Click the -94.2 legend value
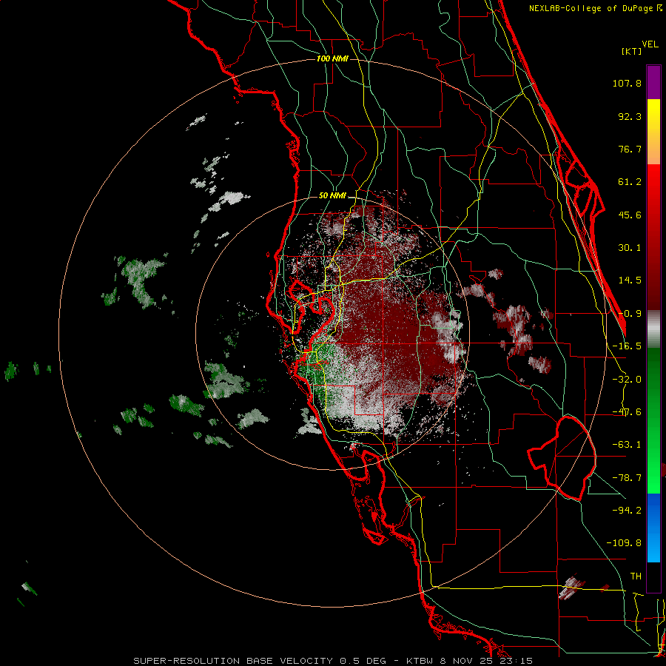The image size is (666, 666). tap(627, 510)
